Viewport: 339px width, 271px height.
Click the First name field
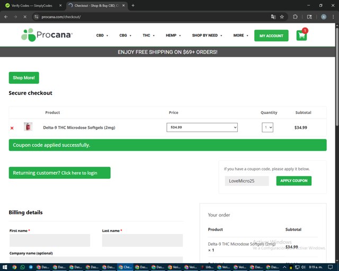[x=50, y=240]
